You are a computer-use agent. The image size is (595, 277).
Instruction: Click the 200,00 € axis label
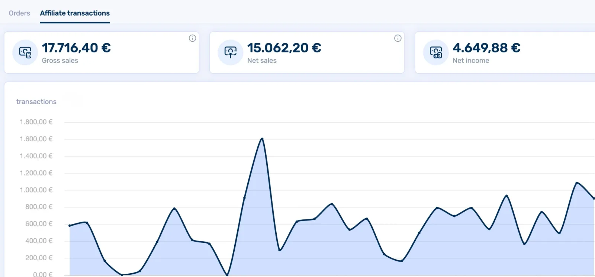pos(39,258)
